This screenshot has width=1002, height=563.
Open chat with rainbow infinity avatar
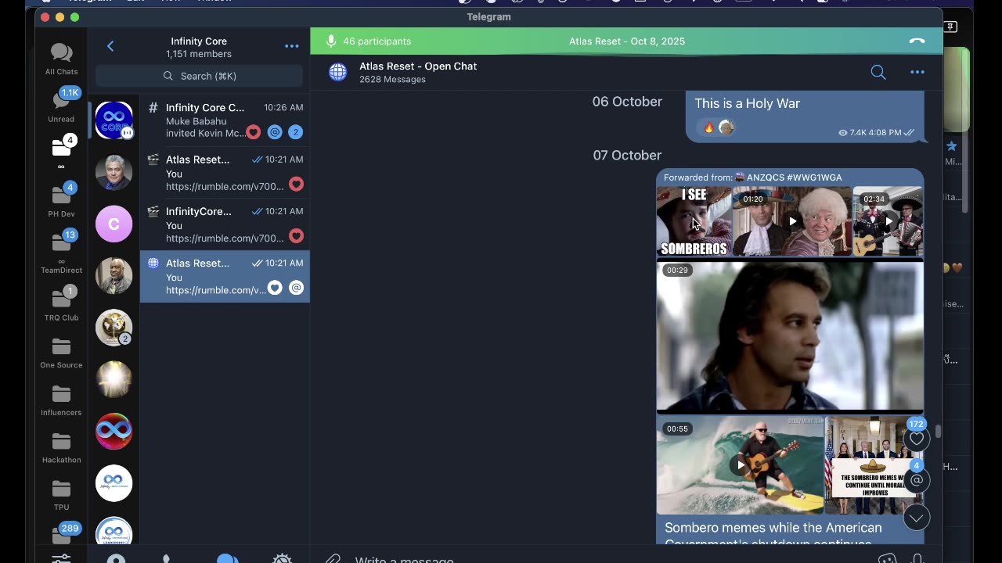(114, 431)
